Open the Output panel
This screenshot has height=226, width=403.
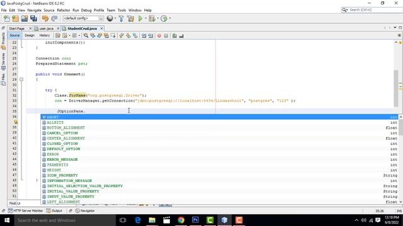point(54,211)
